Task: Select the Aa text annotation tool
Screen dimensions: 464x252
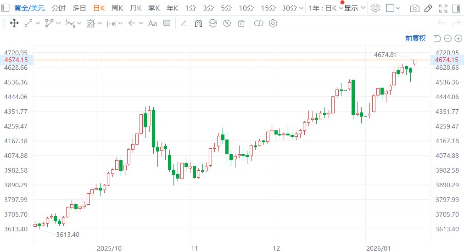Action: pos(152,23)
